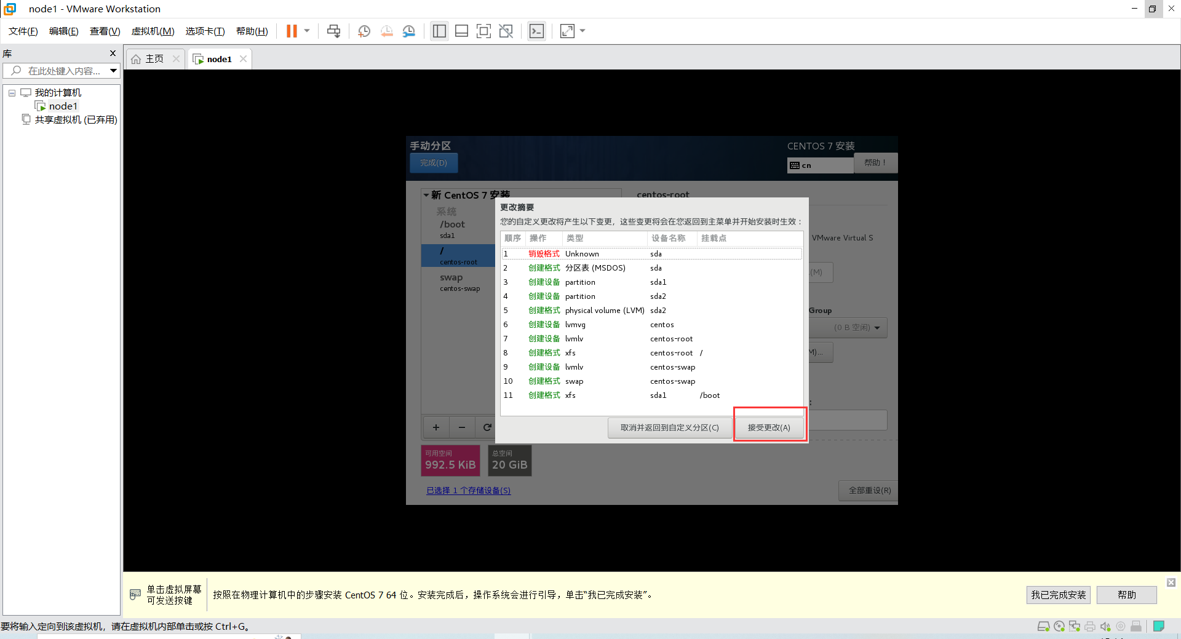Click the Unity mode toolbar icon
Image resolution: width=1181 pixels, height=639 pixels.
506,31
